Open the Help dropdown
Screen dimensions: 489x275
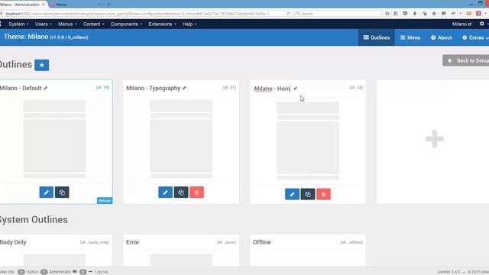pyautogui.click(x=189, y=24)
